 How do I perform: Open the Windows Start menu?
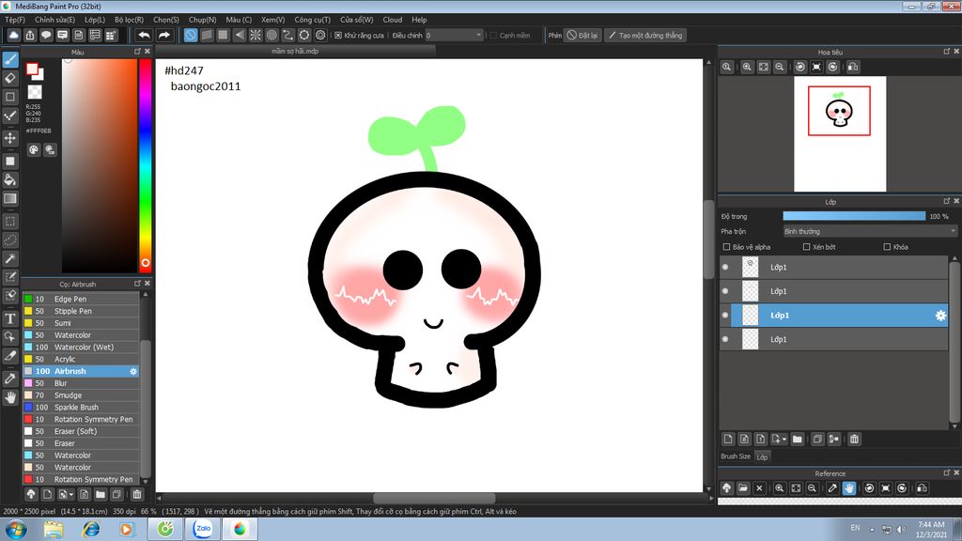coord(15,529)
